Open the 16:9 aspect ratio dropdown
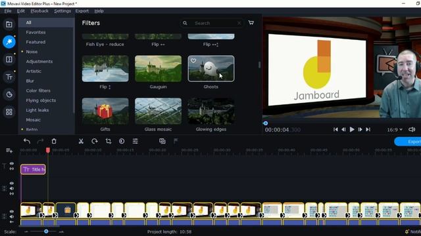Image resolution: width=421 pixels, height=236 pixels. click(395, 130)
